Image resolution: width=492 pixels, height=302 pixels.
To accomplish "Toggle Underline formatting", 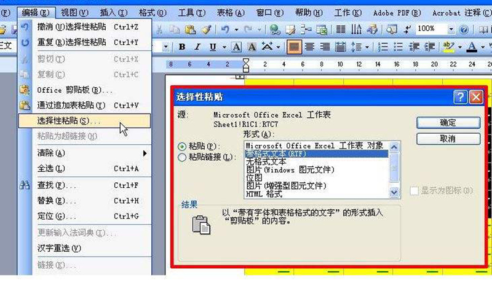I will 213,47.
